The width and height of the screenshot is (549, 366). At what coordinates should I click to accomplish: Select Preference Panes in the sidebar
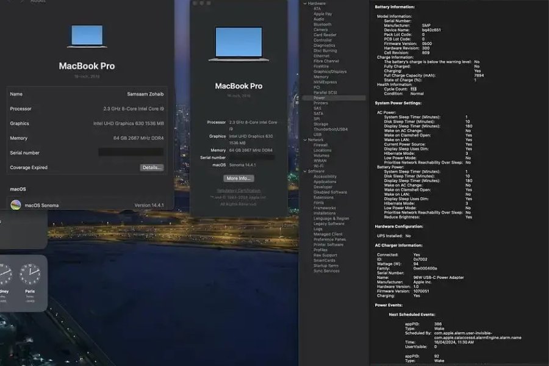point(329,240)
